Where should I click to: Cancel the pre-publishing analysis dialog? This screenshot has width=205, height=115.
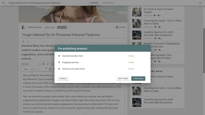click(63, 78)
